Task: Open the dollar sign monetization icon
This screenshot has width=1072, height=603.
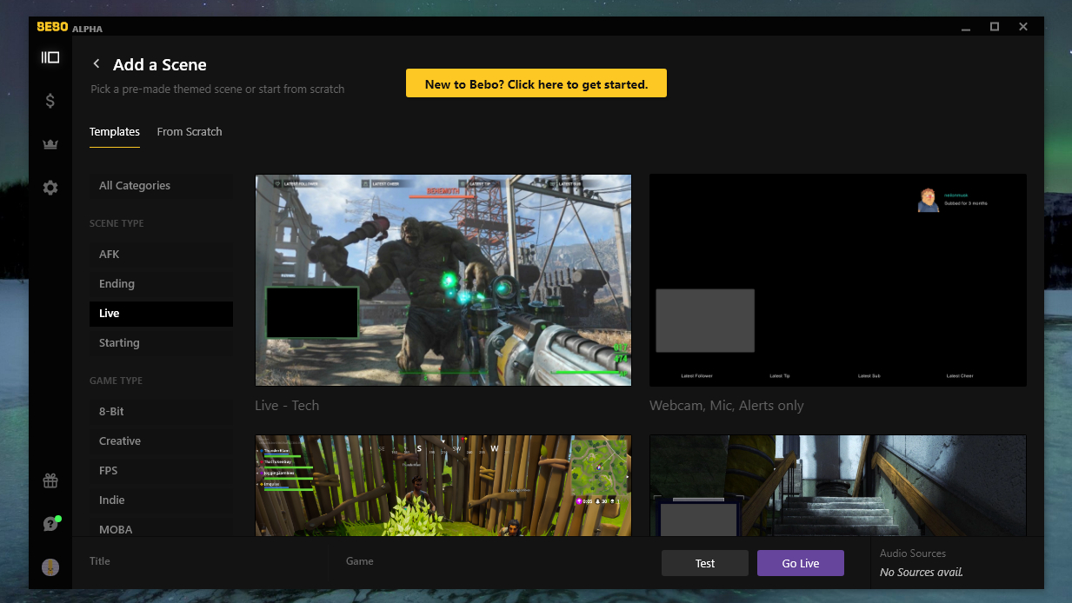Action: coord(50,101)
